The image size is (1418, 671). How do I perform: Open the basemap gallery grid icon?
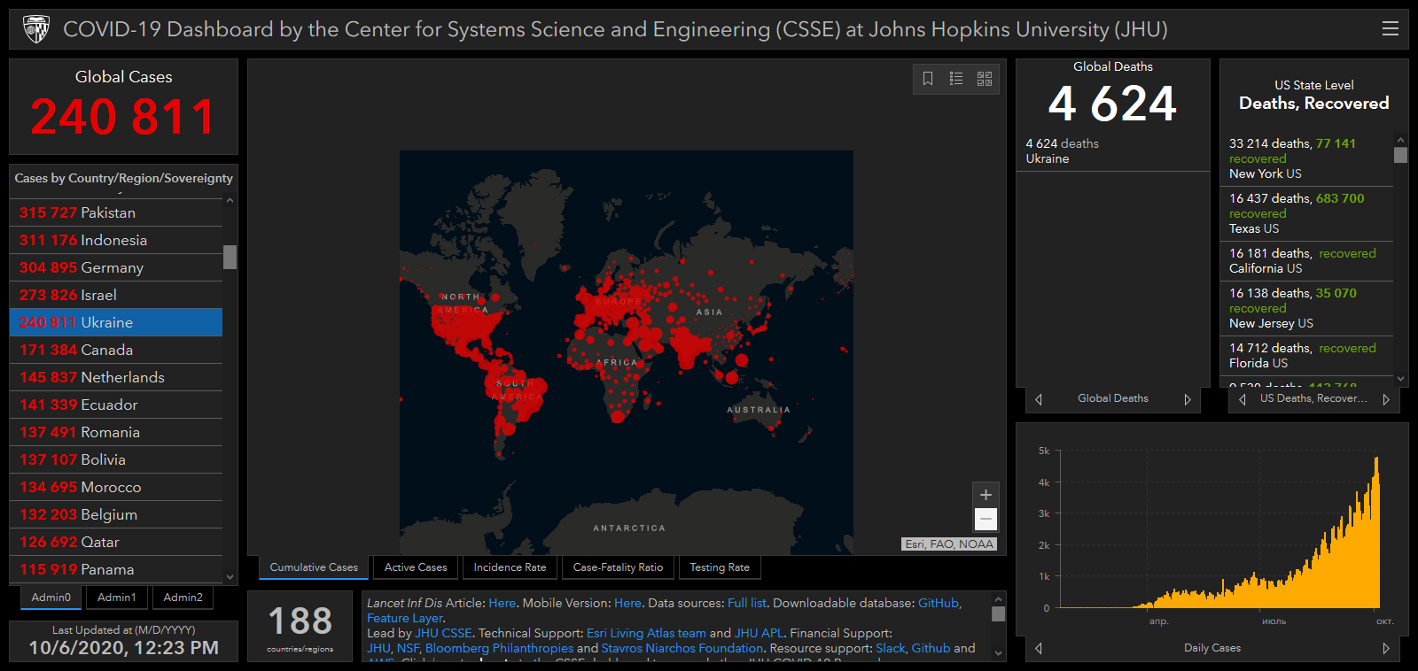[x=985, y=79]
